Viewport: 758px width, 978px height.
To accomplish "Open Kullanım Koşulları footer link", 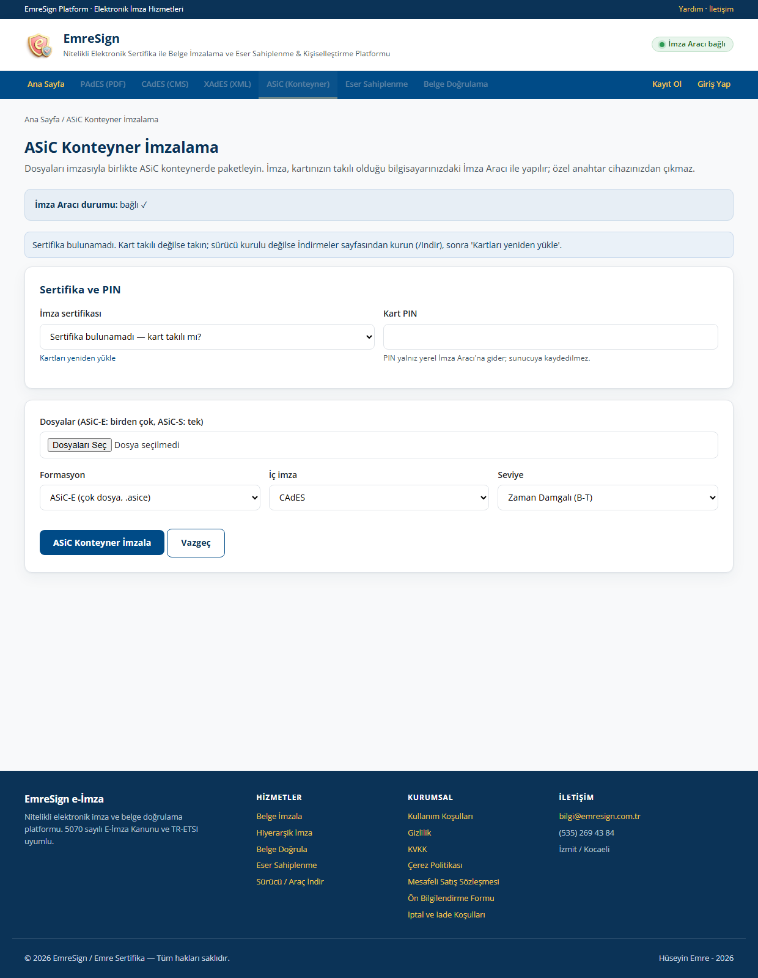I will pyautogui.click(x=440, y=817).
